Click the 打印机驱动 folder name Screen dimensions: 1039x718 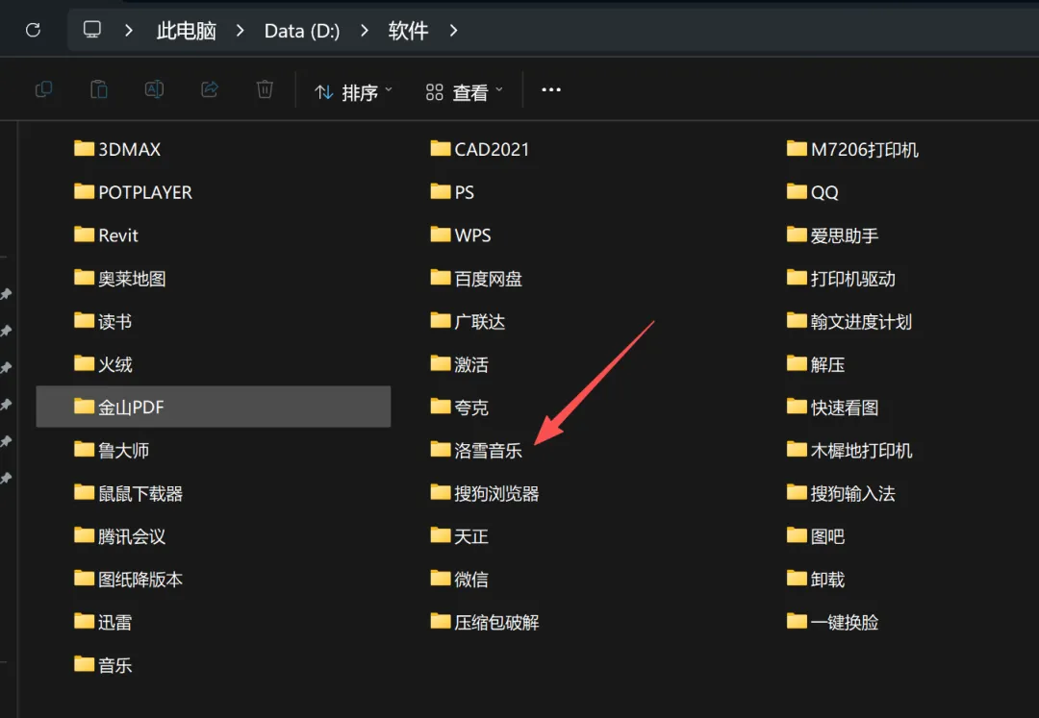tap(852, 279)
